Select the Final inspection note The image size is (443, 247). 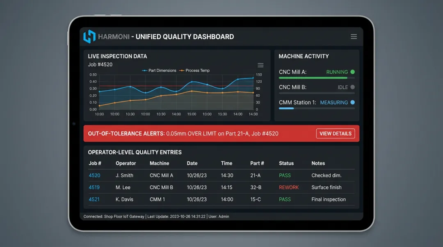329,199
